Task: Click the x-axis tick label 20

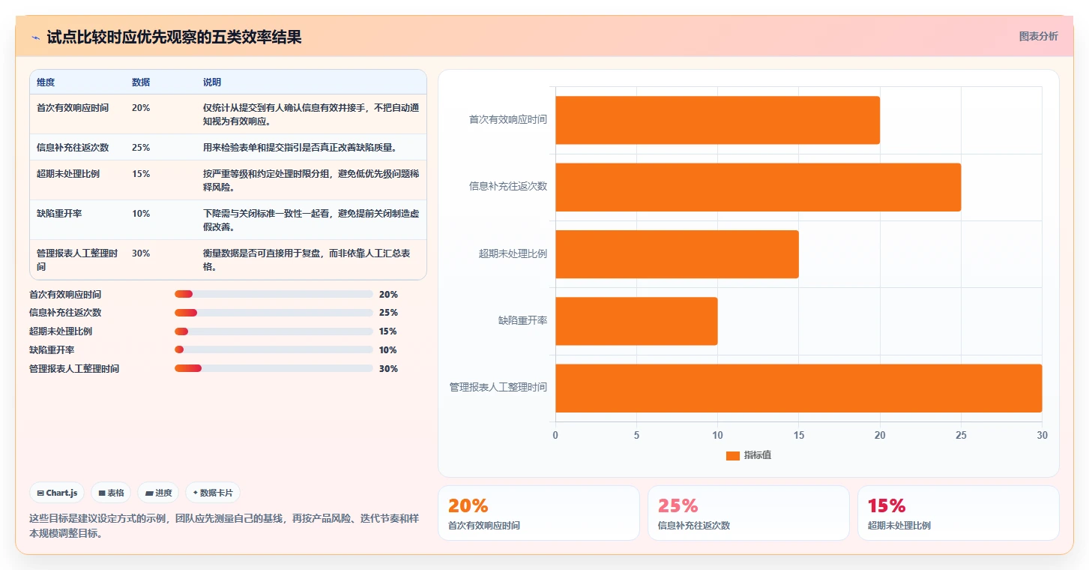Action: click(880, 436)
